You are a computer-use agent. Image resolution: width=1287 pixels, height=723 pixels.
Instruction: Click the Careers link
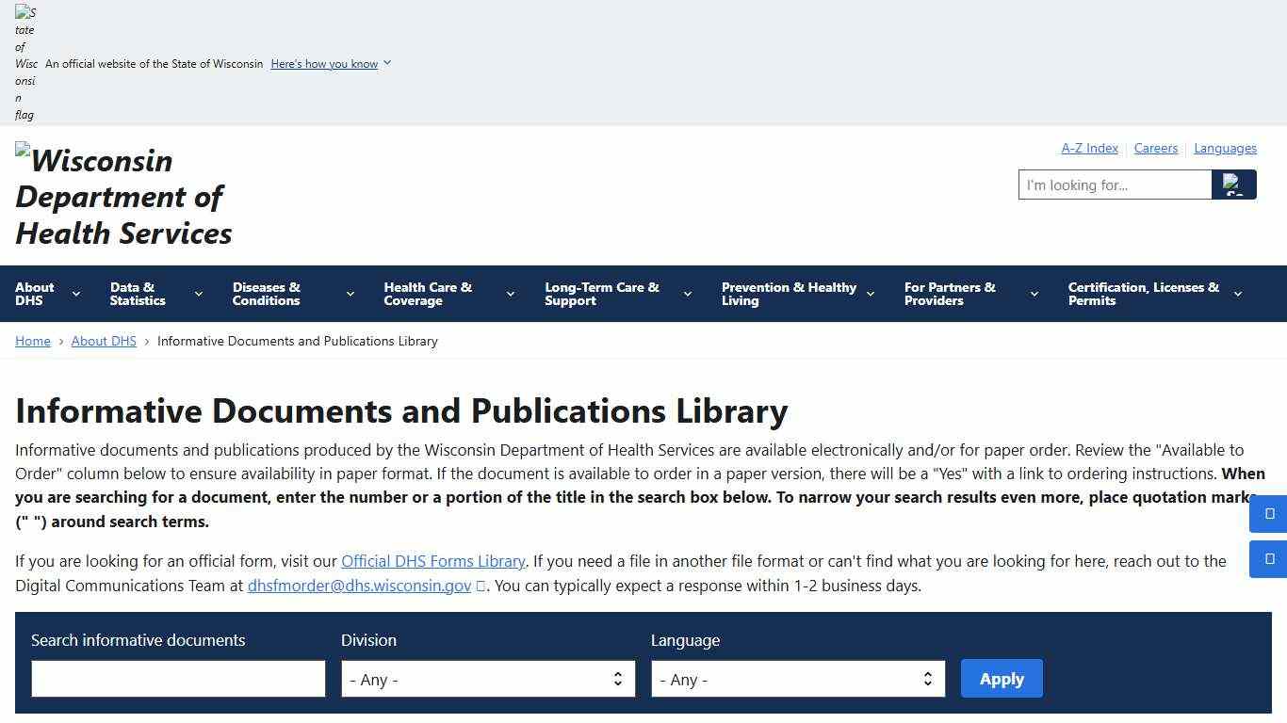coord(1155,148)
